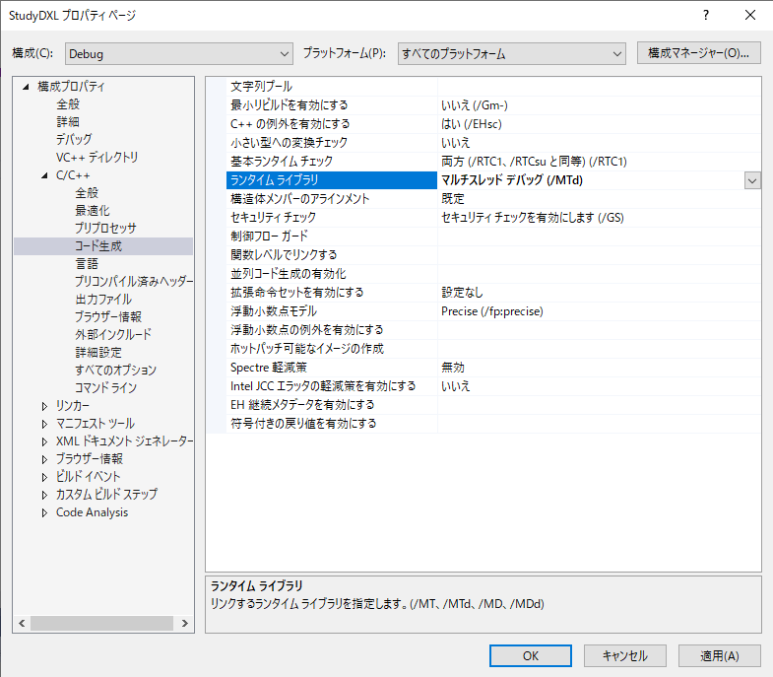Collapse the 構成プロパティ tree node
Viewport: 773px width, 677px height.
pos(27,87)
